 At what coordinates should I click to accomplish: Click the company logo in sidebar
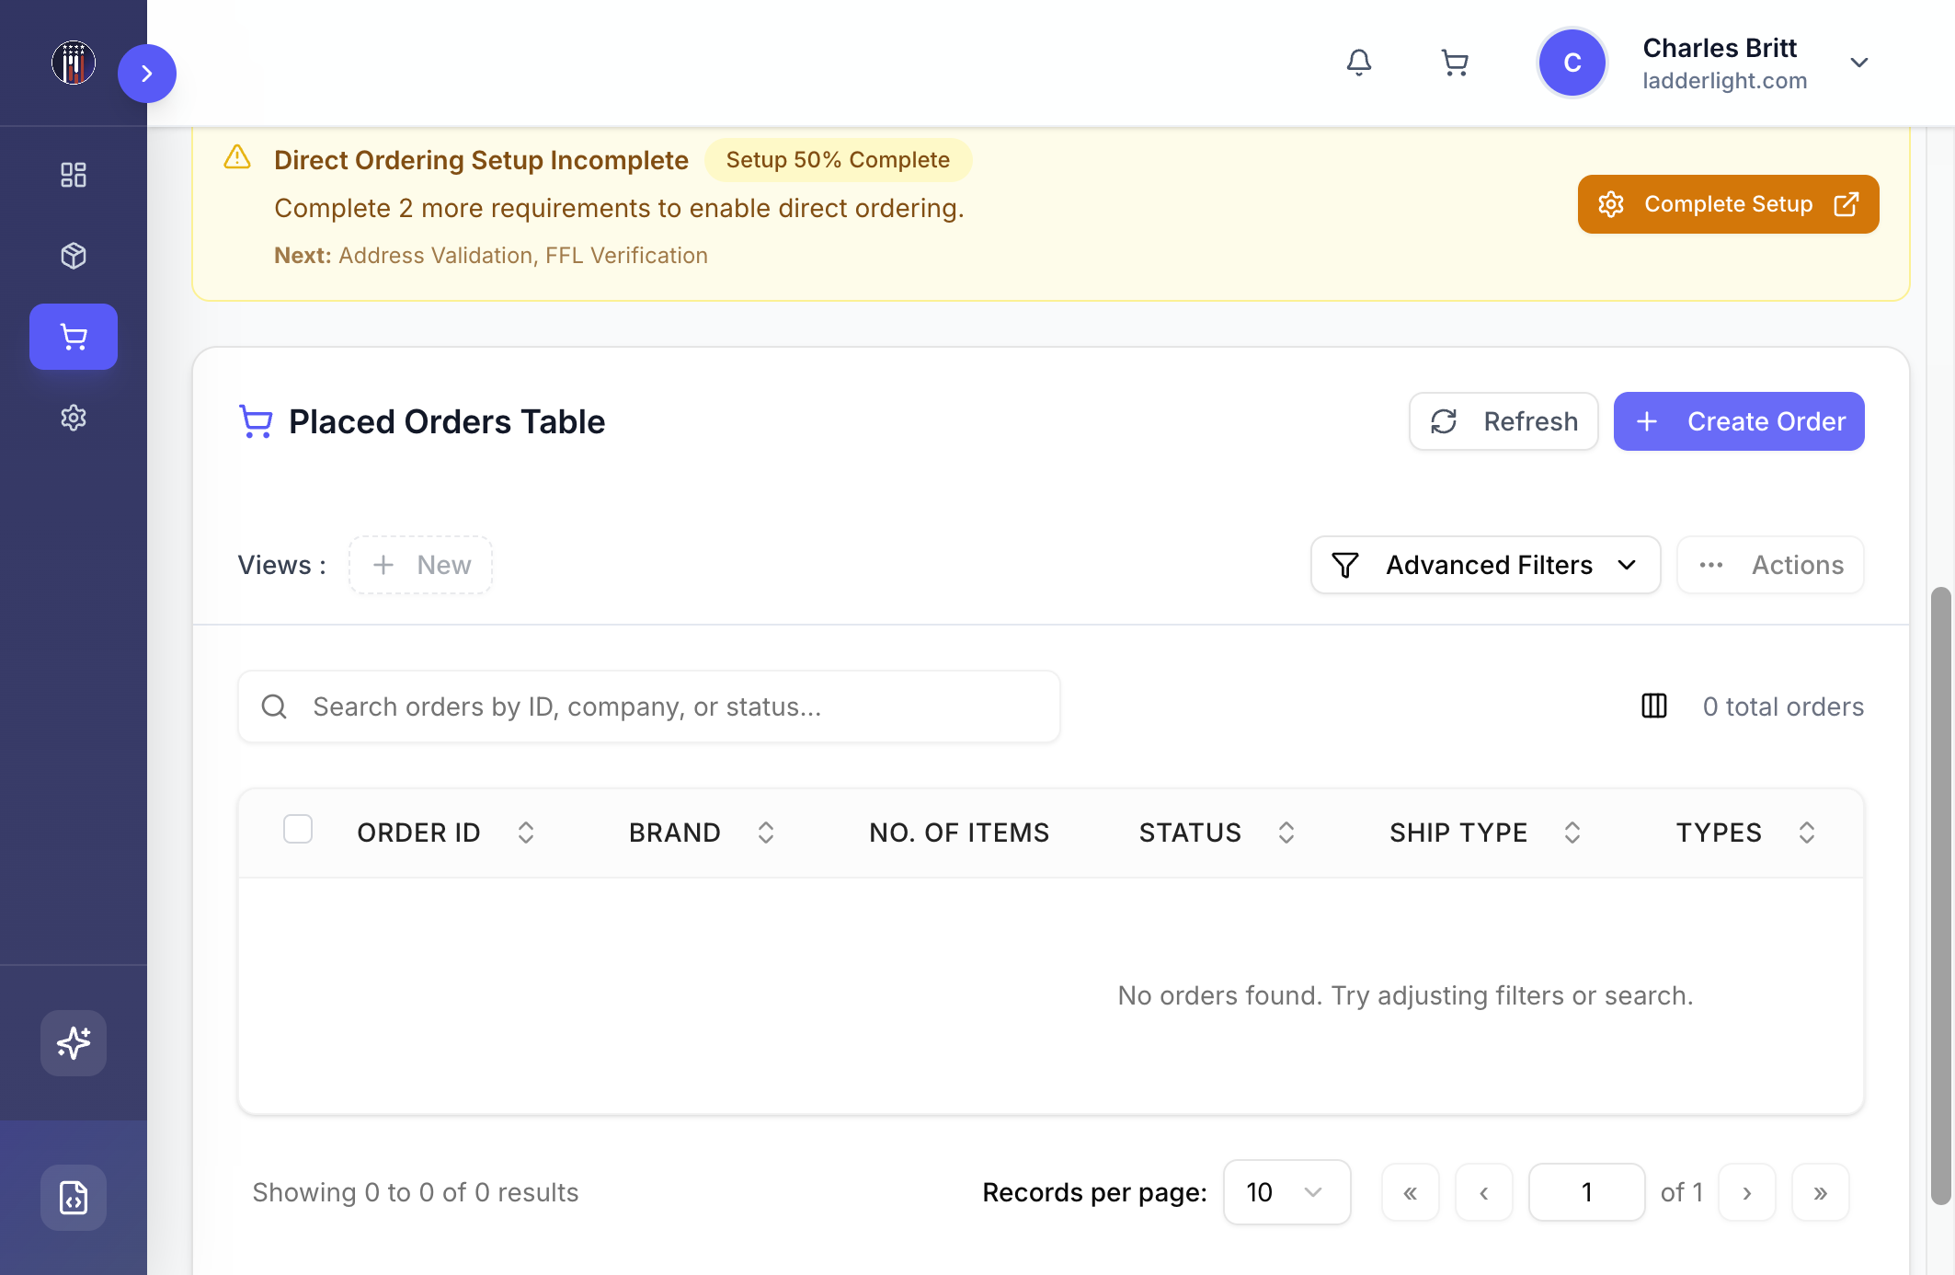[74, 63]
